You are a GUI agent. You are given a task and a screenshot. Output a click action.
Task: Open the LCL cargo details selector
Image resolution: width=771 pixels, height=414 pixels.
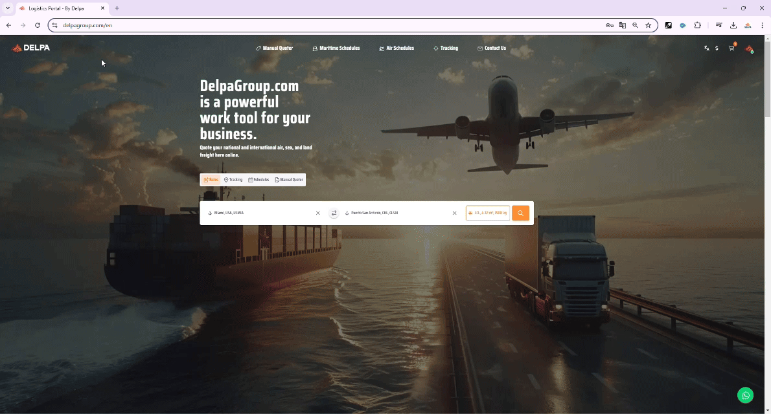point(488,213)
